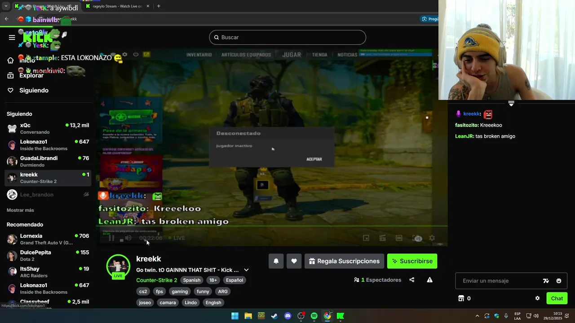575x323 pixels.
Task: Open offline channel Lee_brandon
Action: point(48,194)
